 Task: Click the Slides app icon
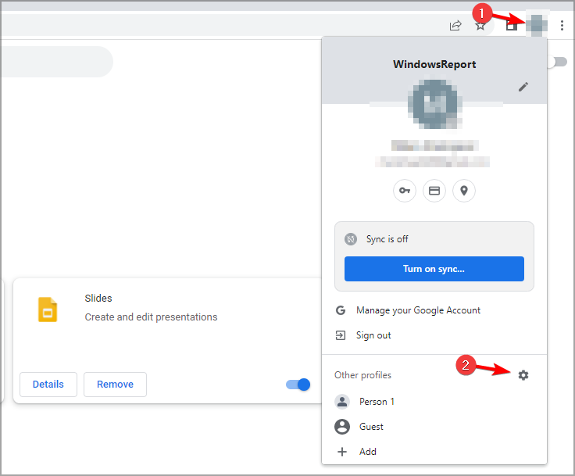pos(48,310)
